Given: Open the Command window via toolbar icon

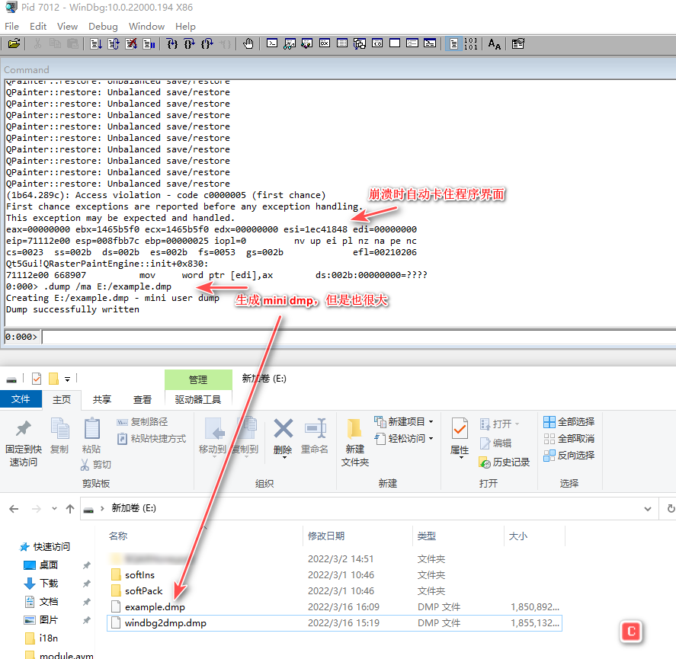Looking at the screenshot, I should 272,43.
